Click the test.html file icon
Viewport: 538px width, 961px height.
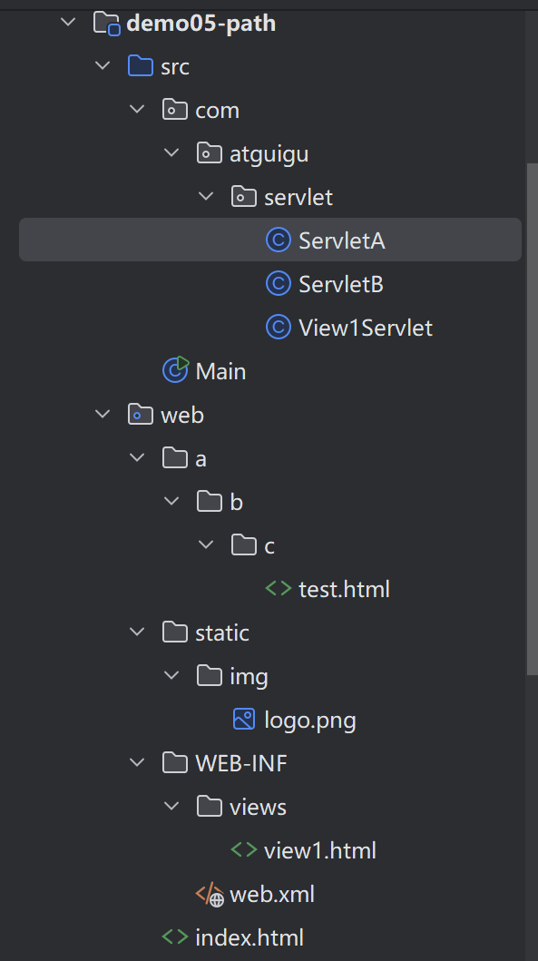(279, 589)
